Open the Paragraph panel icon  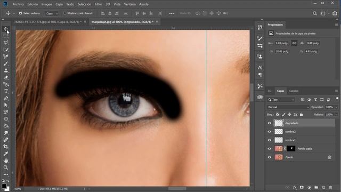260,75
